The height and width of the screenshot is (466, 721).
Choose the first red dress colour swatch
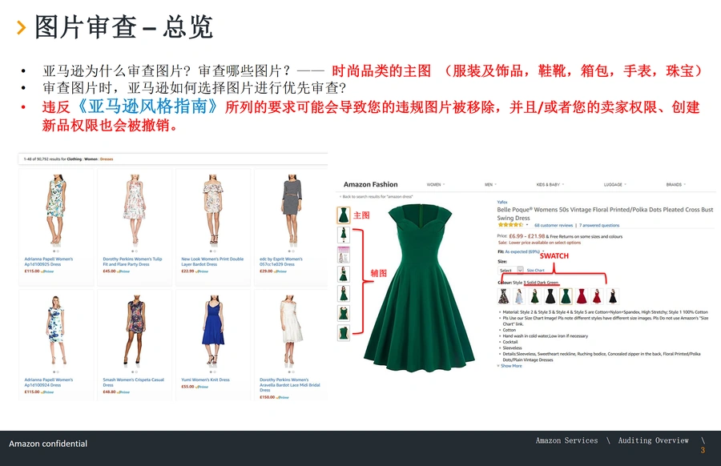point(582,296)
